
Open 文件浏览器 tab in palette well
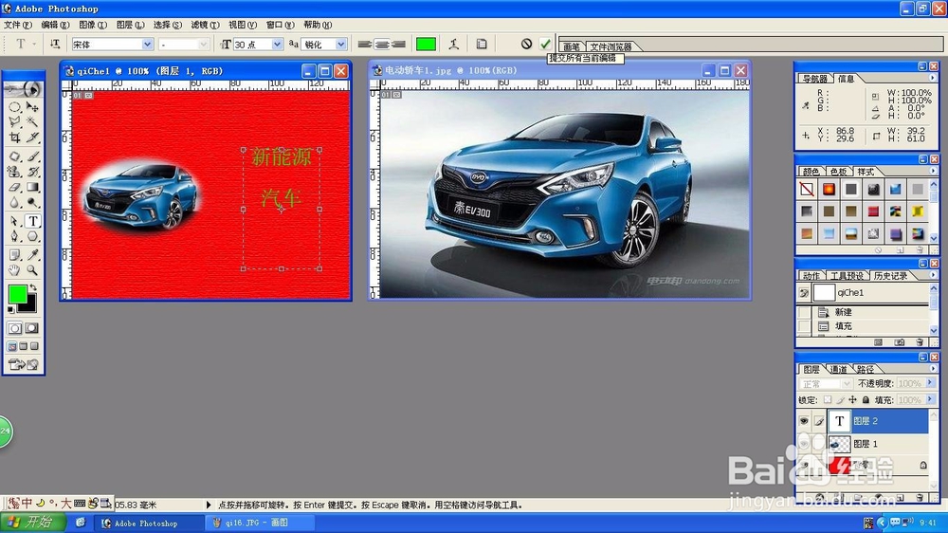[x=611, y=46]
